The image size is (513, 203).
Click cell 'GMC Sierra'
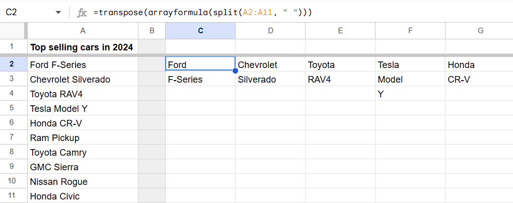coord(83,167)
